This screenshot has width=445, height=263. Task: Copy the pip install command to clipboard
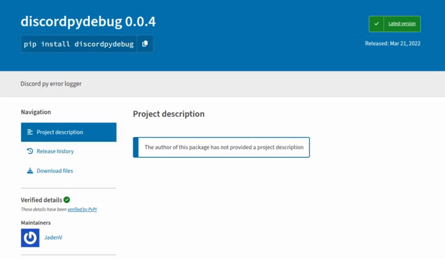145,44
